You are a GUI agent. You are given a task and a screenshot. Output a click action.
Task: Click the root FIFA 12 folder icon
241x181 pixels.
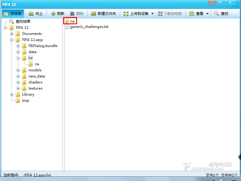click(11, 28)
